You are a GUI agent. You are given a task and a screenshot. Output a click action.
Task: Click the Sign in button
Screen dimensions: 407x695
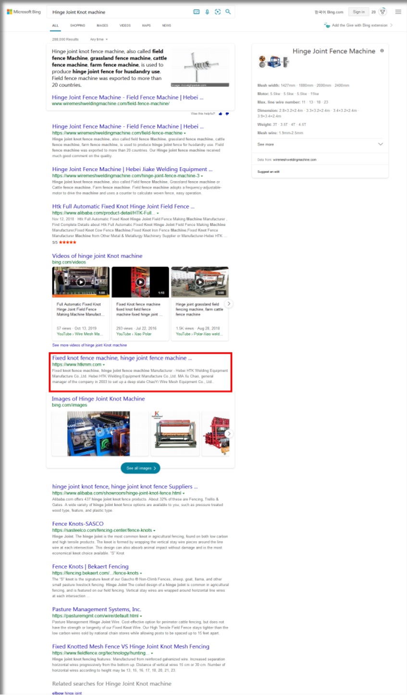click(358, 12)
